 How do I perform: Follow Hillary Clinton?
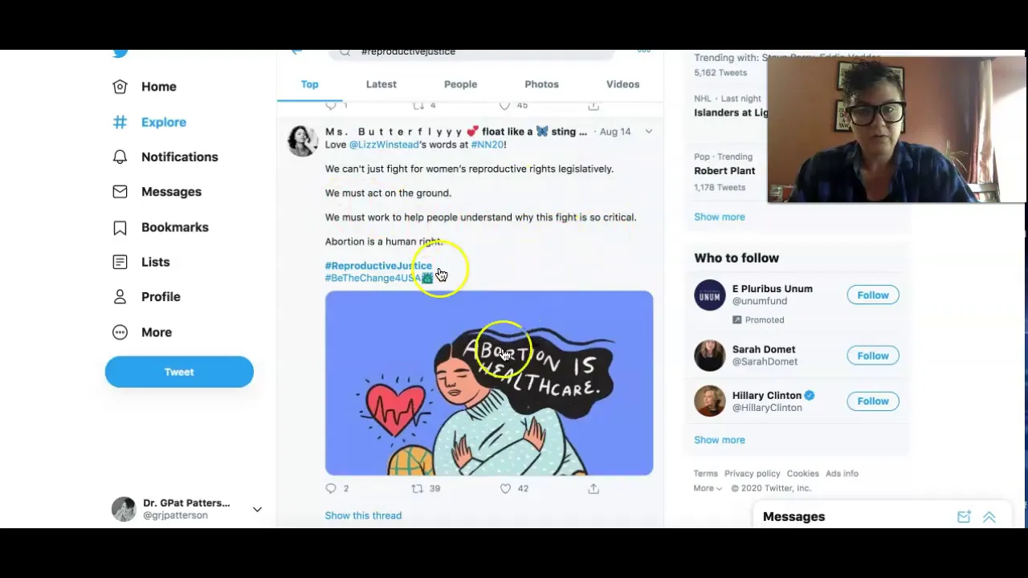873,401
